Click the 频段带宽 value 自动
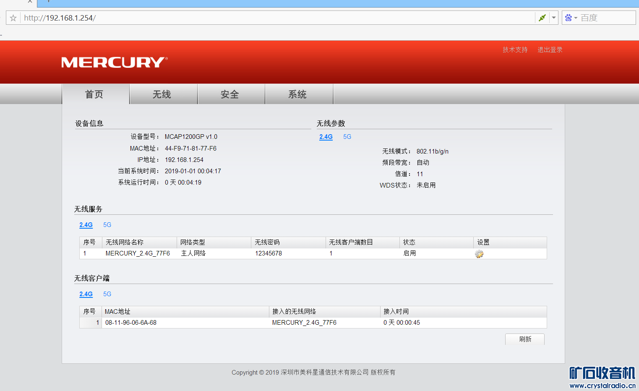 423,162
